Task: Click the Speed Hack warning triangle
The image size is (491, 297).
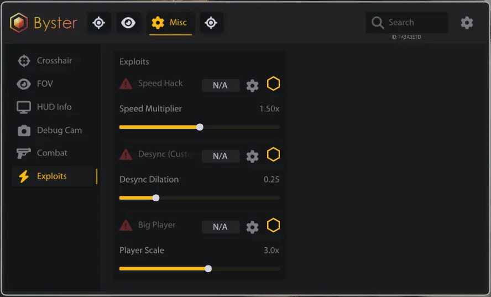Action: [126, 84]
